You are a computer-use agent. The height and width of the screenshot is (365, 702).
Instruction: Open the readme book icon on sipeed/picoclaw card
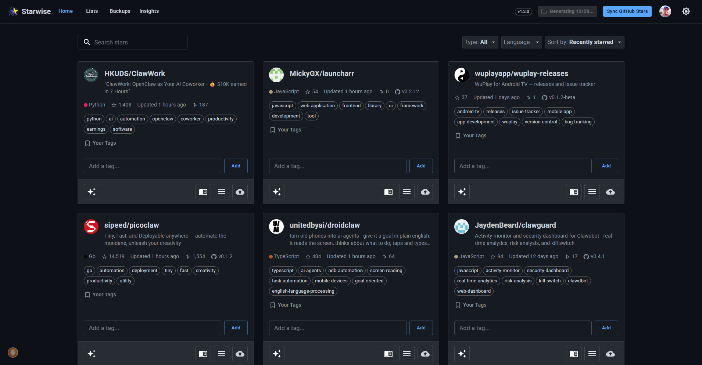click(x=203, y=354)
